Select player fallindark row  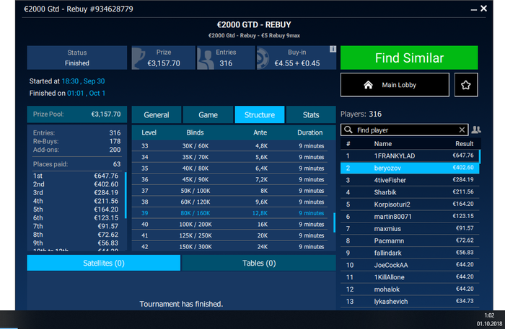tap(410, 253)
